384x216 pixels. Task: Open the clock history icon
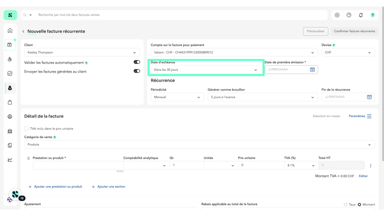point(349,15)
